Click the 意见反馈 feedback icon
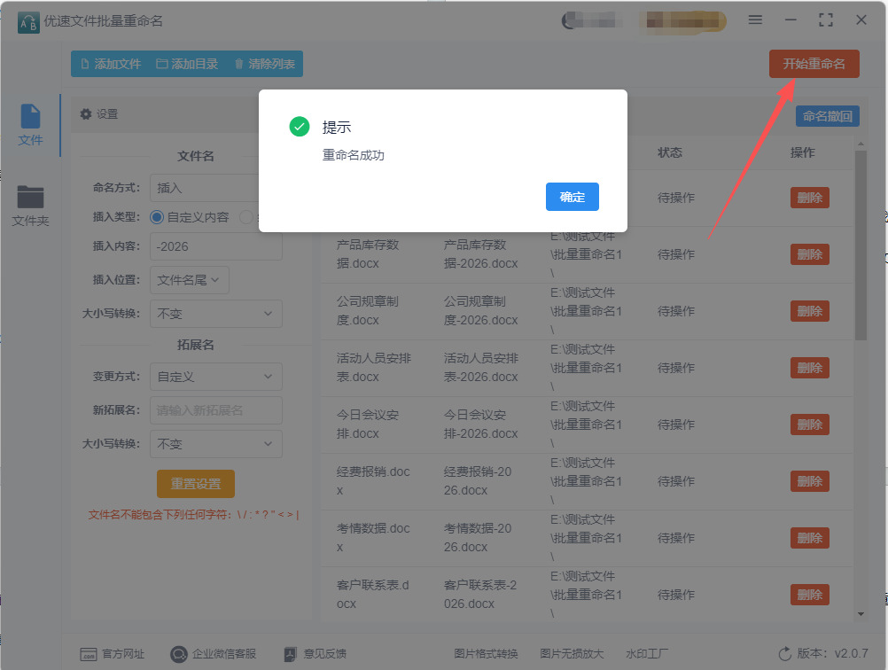The image size is (888, 670). (290, 654)
